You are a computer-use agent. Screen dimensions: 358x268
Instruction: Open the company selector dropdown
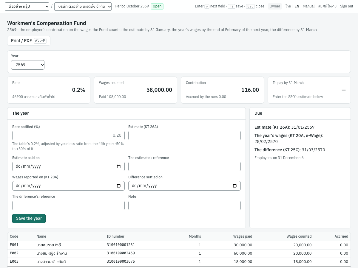(x=83, y=7)
